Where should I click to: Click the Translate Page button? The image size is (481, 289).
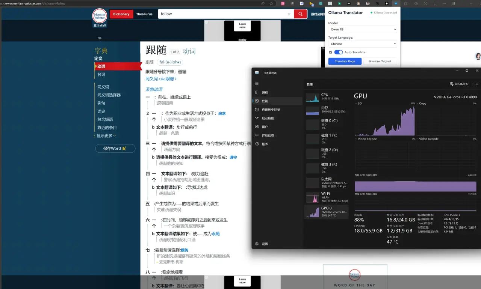tap(345, 61)
